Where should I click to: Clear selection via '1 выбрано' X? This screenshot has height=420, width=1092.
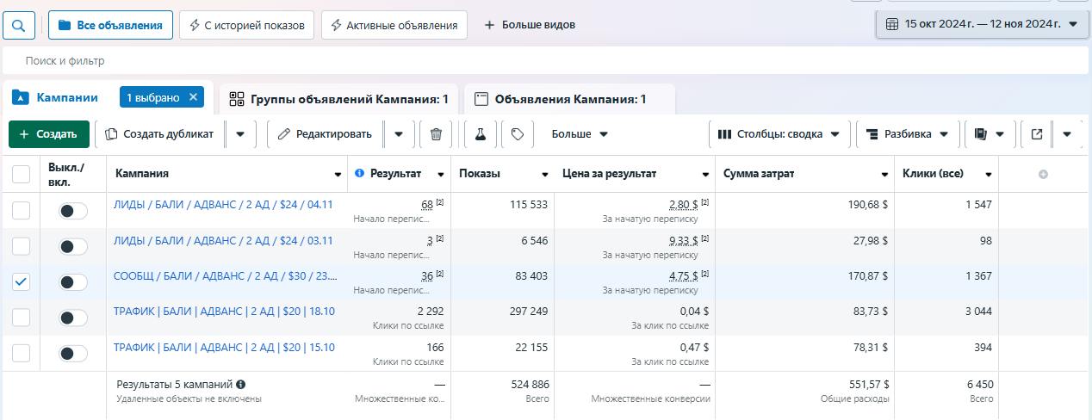[x=194, y=97]
